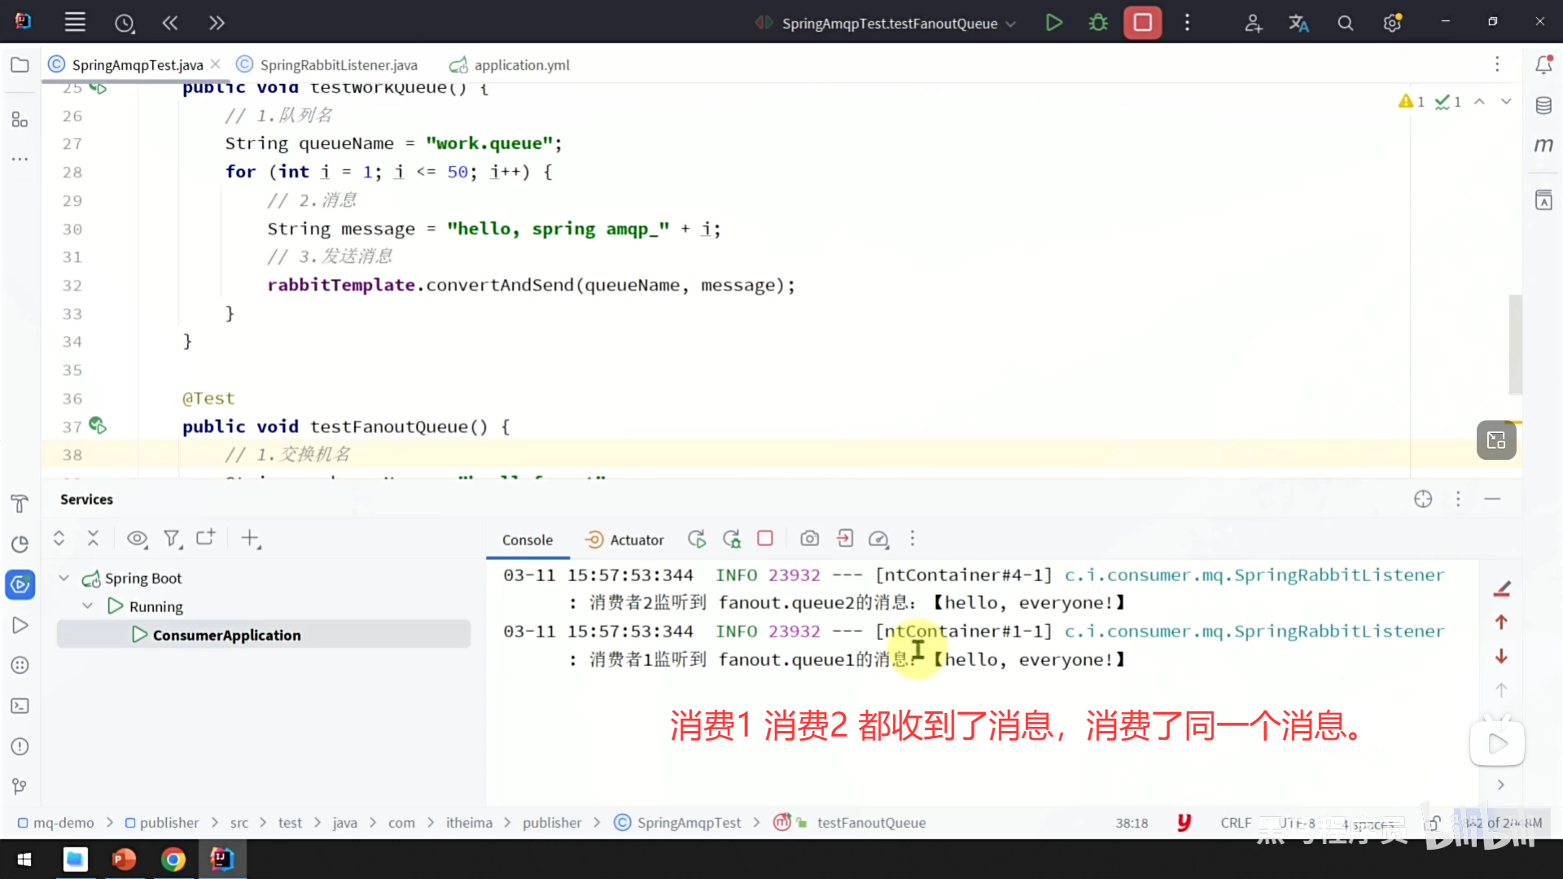Click the Terminal tool window icon
Viewport: 1563px width, 879px height.
point(20,706)
